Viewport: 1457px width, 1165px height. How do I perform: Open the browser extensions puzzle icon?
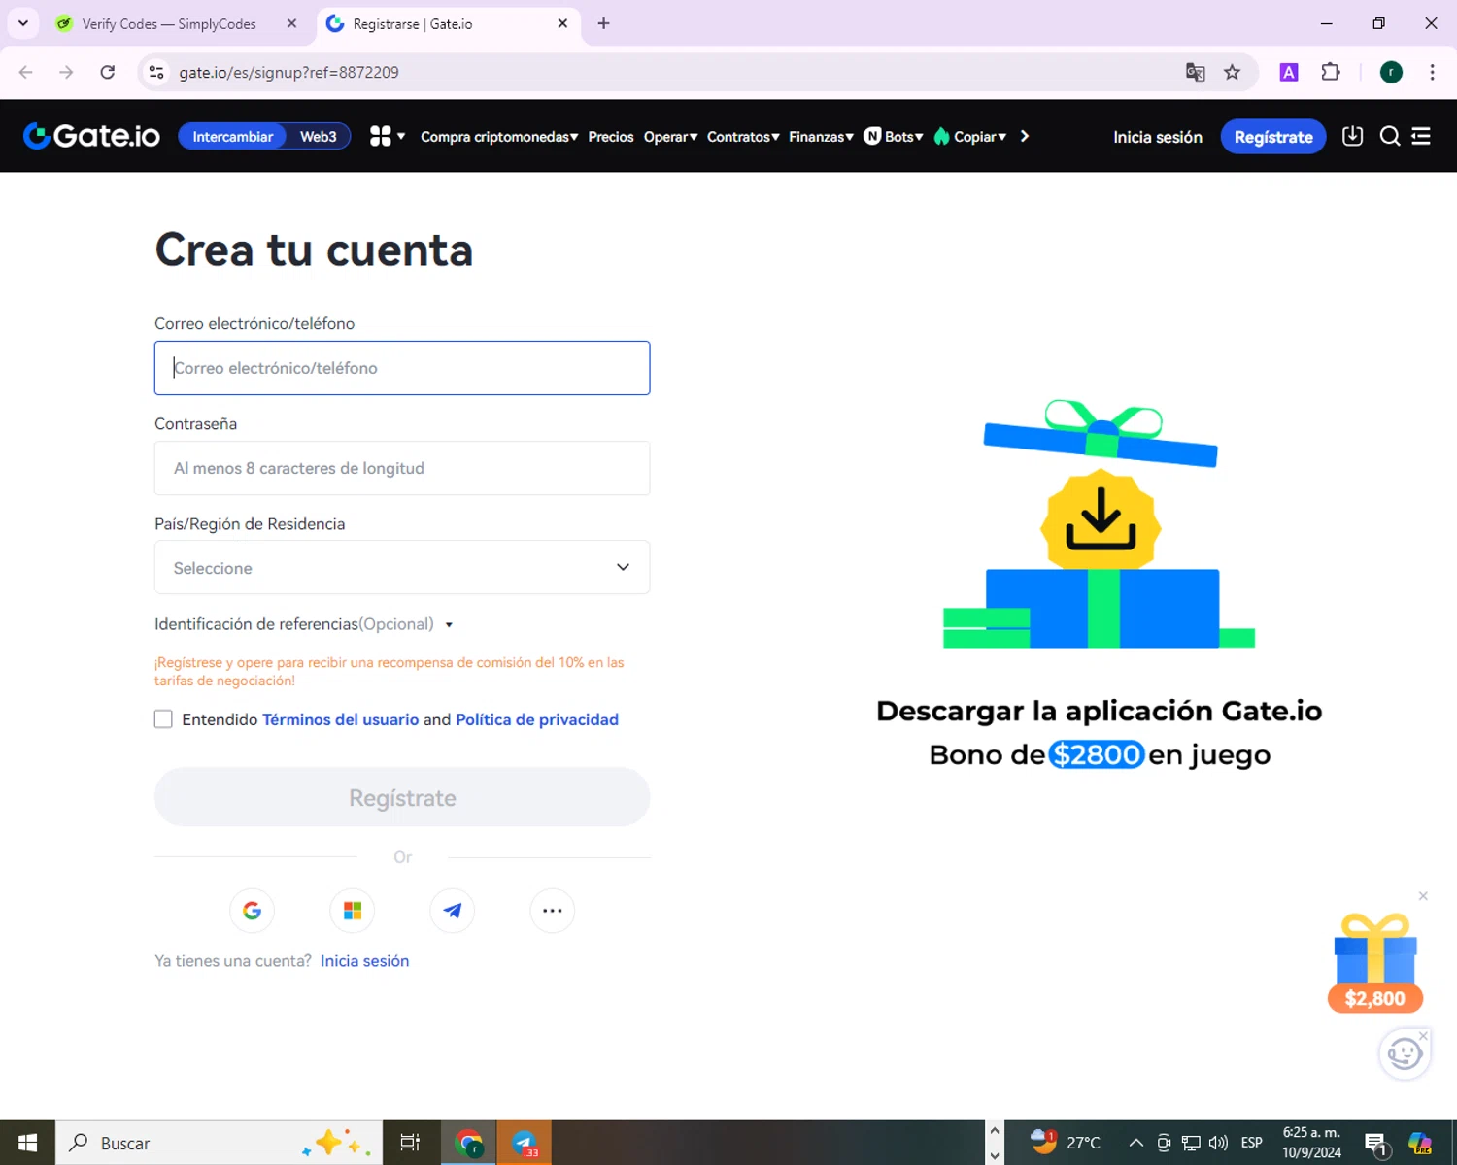click(1331, 73)
